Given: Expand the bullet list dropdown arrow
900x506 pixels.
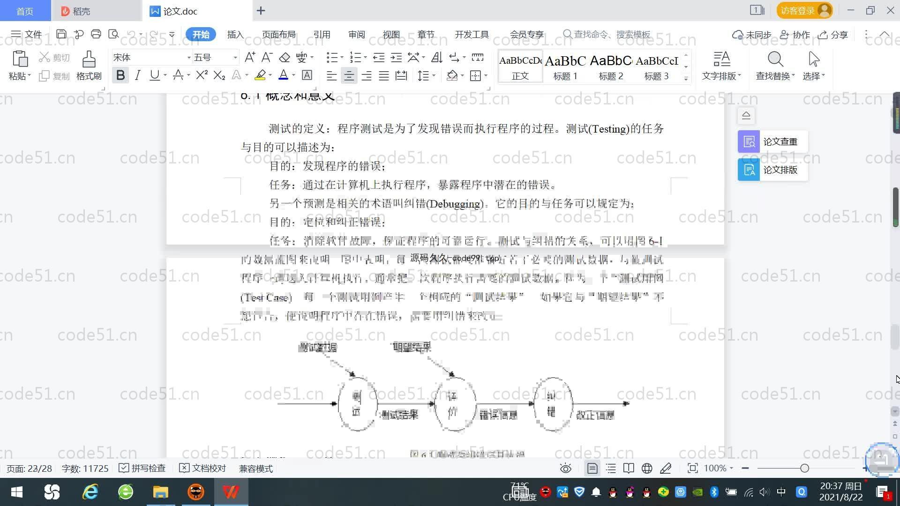Looking at the screenshot, I should point(342,58).
